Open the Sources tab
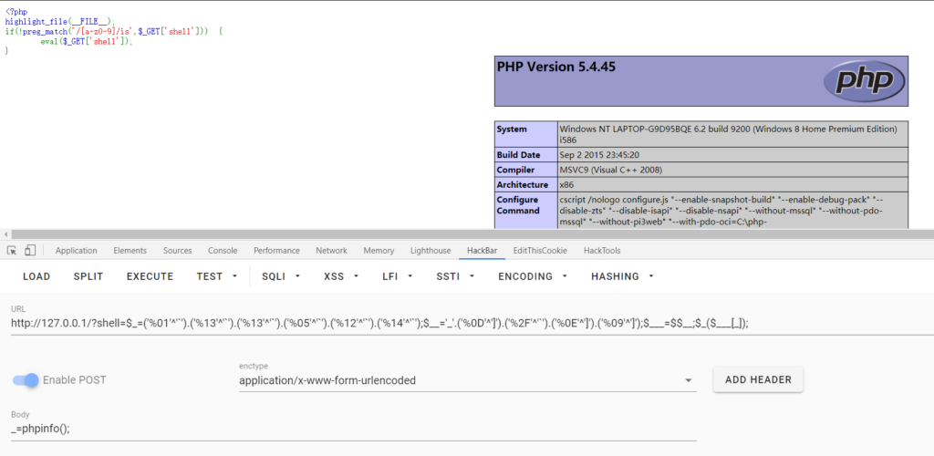The height and width of the screenshot is (456, 934). 178,251
